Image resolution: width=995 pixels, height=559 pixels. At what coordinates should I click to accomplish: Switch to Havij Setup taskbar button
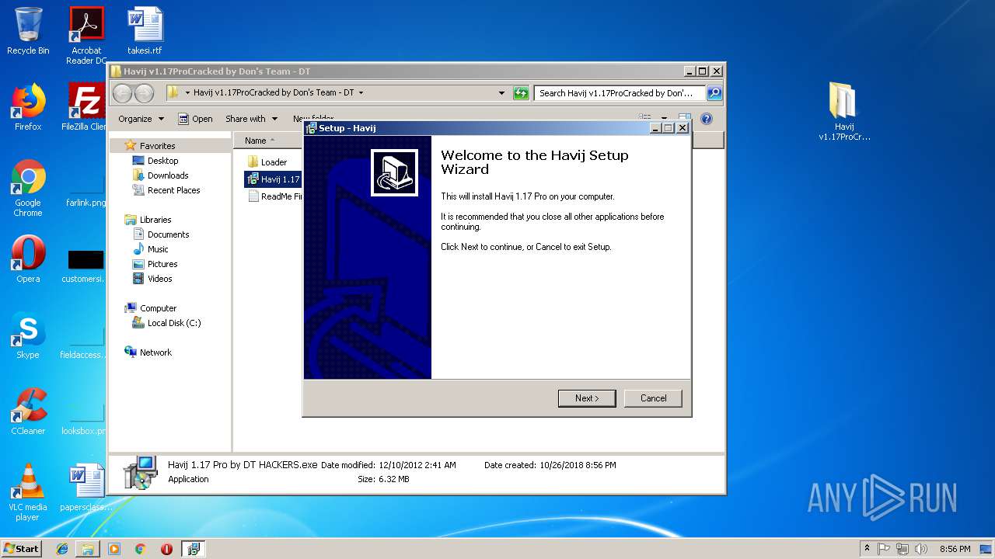[194, 548]
